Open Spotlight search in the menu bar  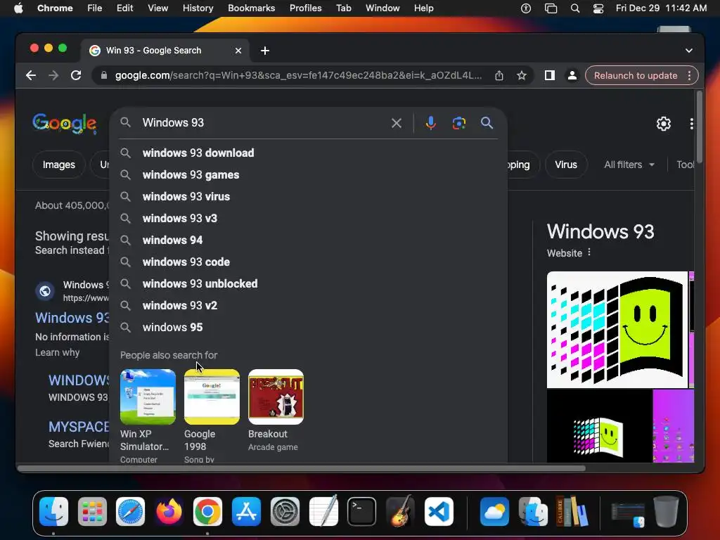(x=575, y=8)
